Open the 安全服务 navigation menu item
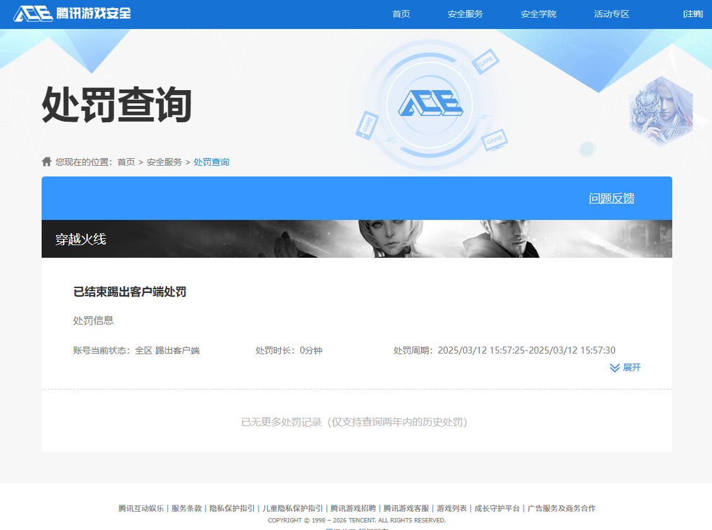Image resolution: width=712 pixels, height=530 pixels. (x=464, y=13)
